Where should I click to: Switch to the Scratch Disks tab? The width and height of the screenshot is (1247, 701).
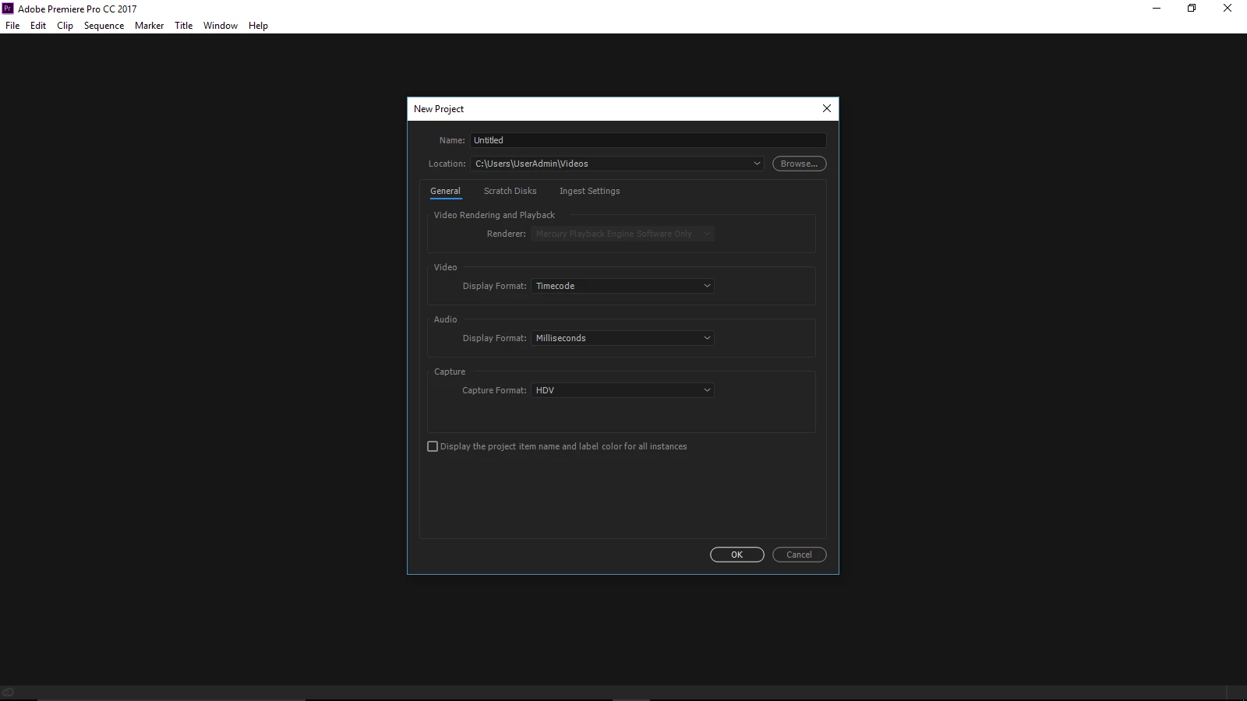coord(510,191)
